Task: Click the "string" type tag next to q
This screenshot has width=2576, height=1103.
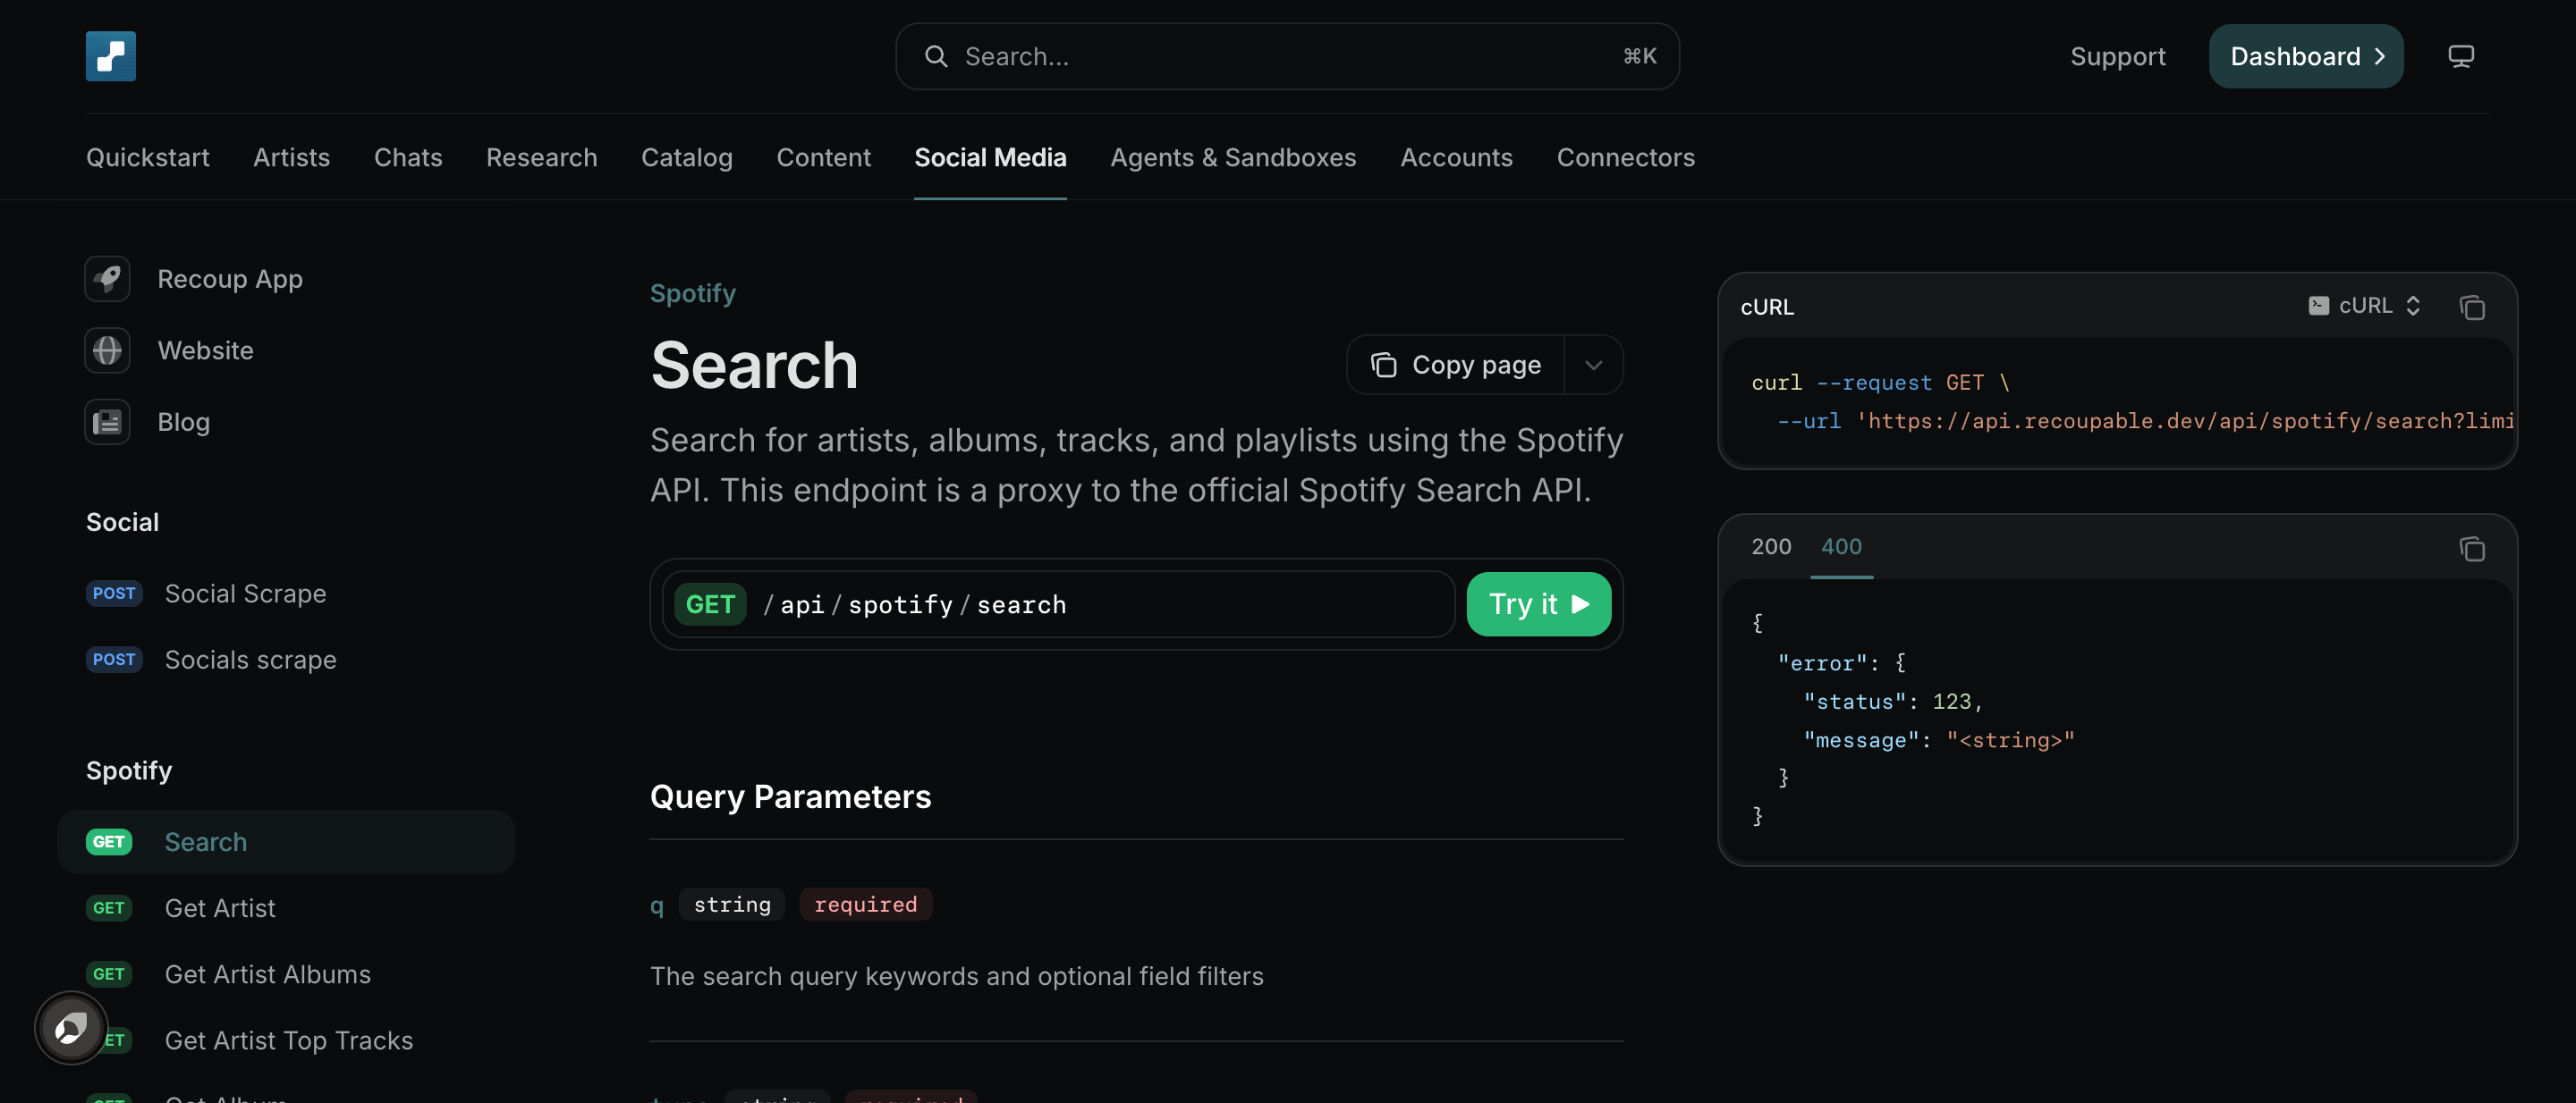Action: click(732, 905)
